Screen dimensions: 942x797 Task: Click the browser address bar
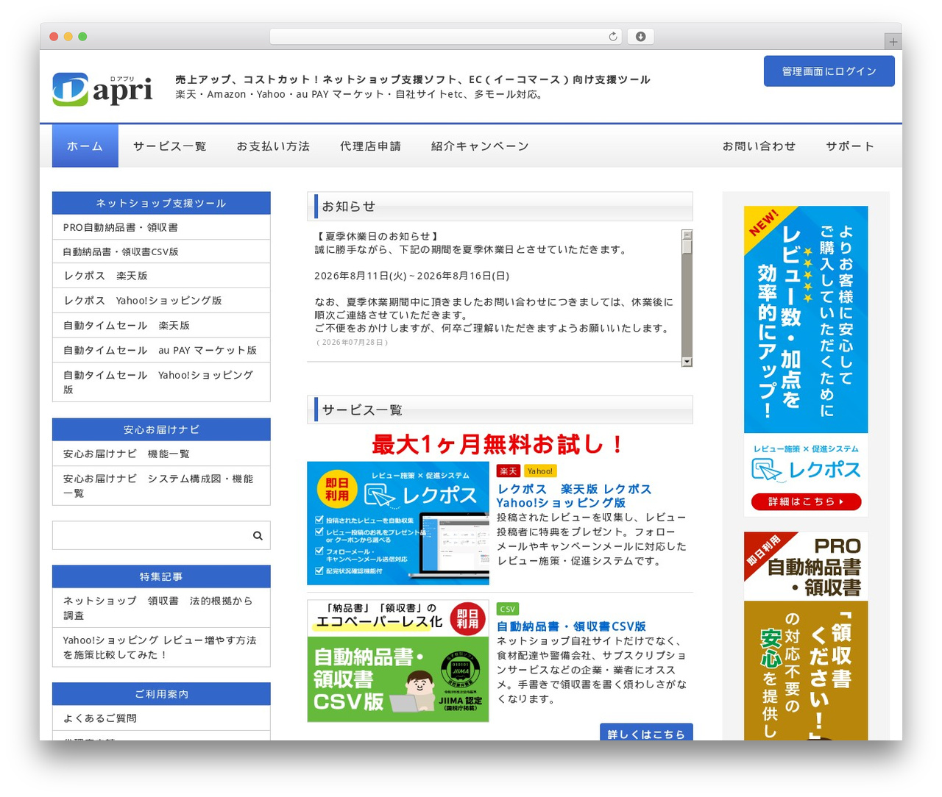(x=446, y=37)
